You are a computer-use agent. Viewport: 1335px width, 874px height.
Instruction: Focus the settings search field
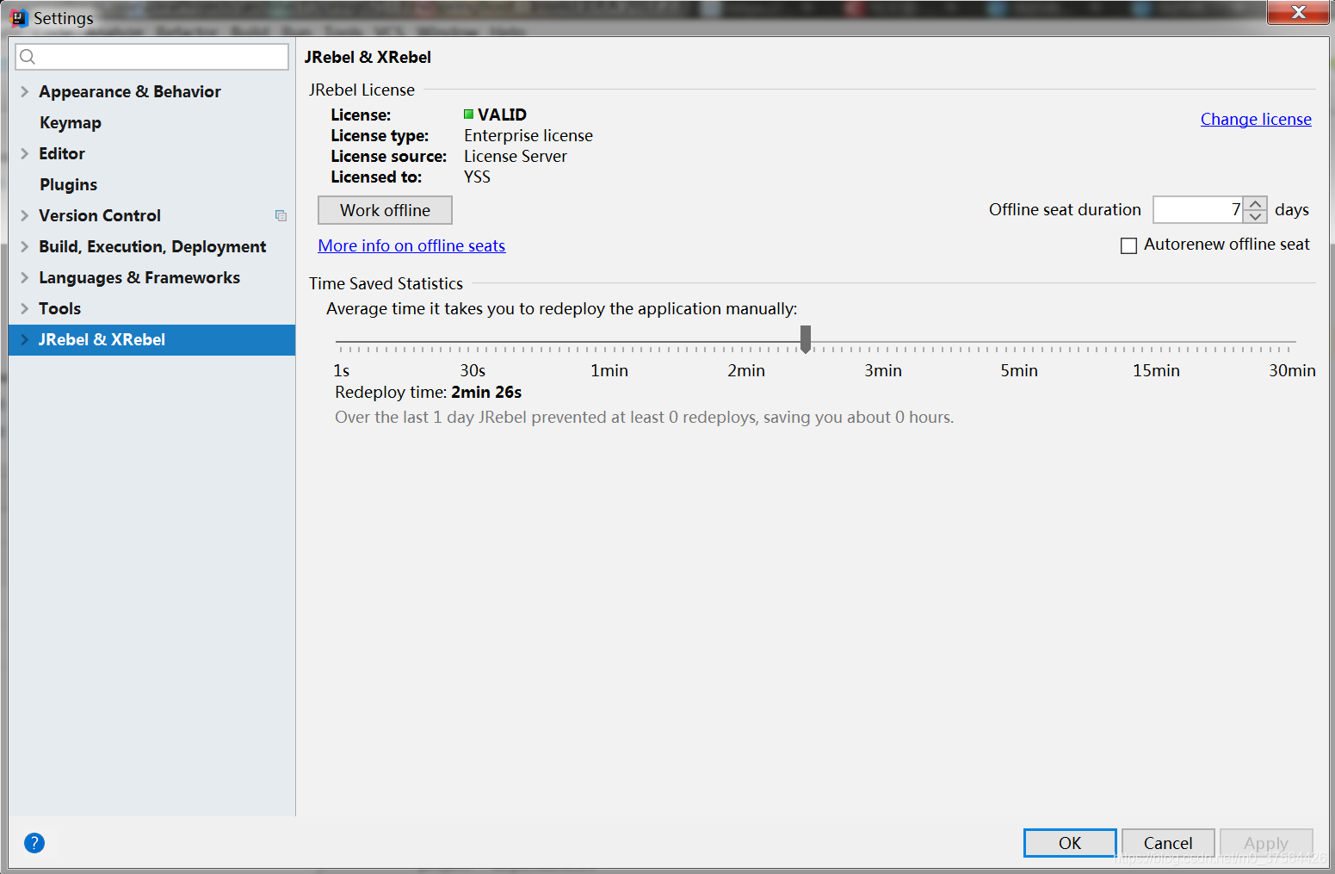click(x=151, y=57)
